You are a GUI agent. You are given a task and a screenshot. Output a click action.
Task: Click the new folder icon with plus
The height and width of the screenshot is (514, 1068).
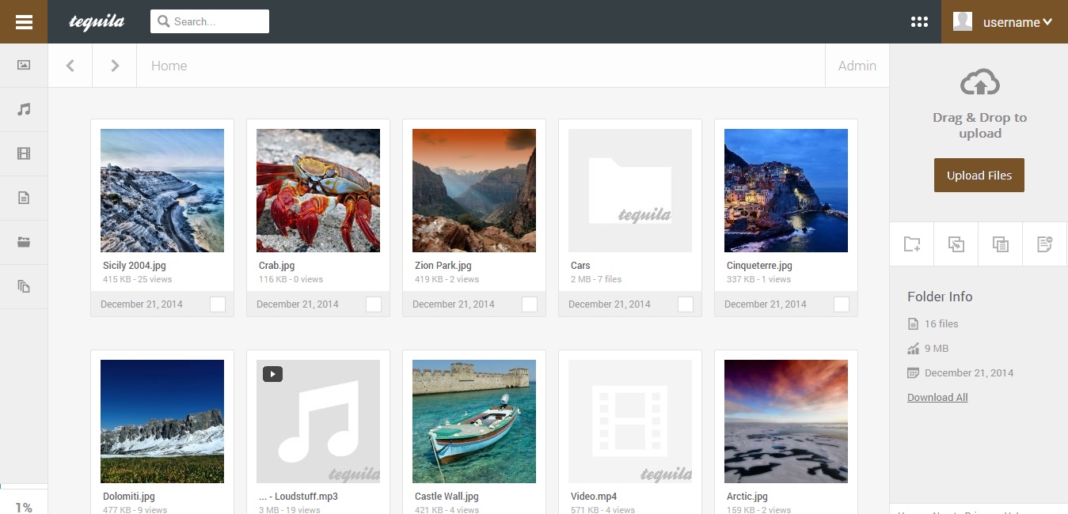coord(912,244)
